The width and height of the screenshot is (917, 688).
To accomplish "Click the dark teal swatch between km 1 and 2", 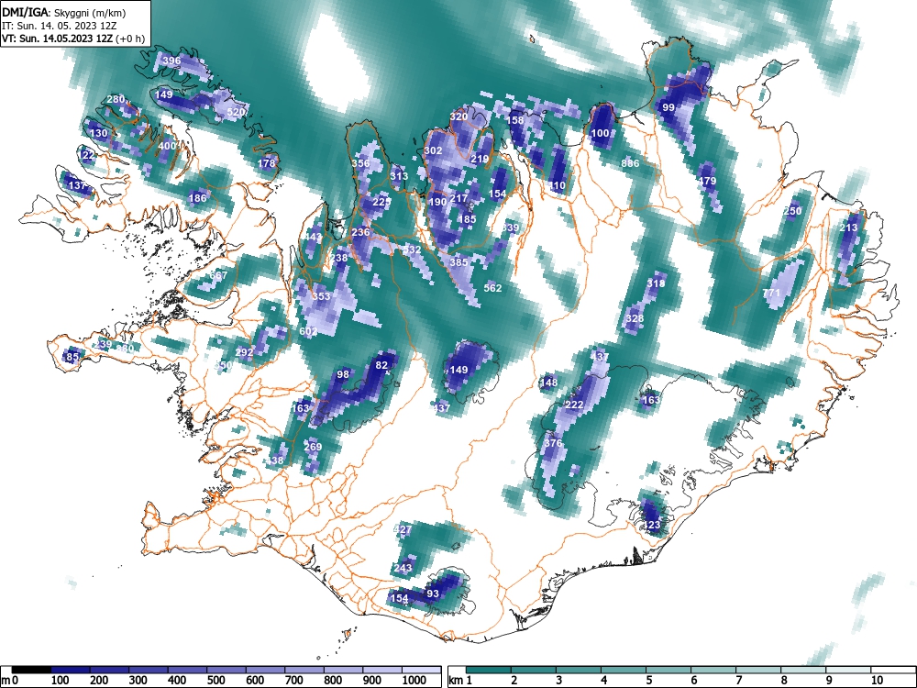I will click(x=489, y=670).
